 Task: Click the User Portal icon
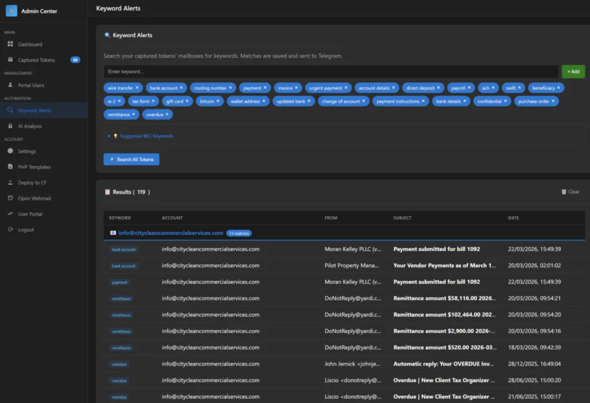[10, 214]
